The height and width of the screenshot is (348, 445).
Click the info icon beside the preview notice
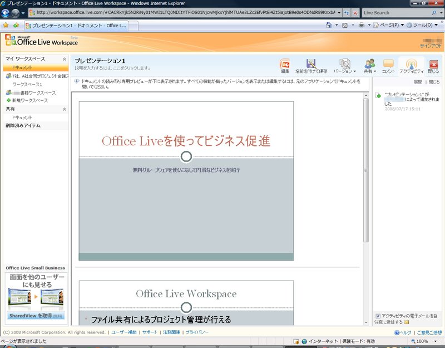77,81
